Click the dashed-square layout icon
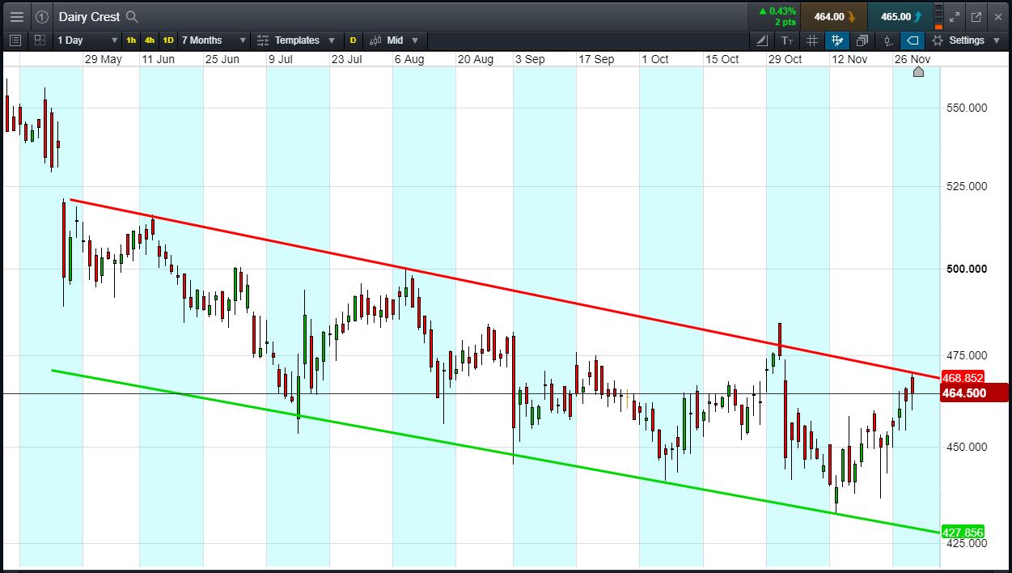Image resolution: width=1012 pixels, height=573 pixels. tap(40, 40)
